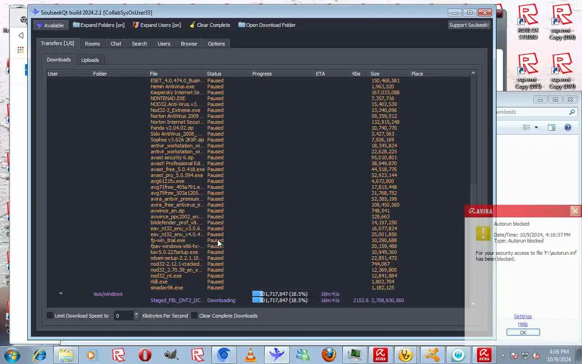Go to the Search tab

[140, 44]
